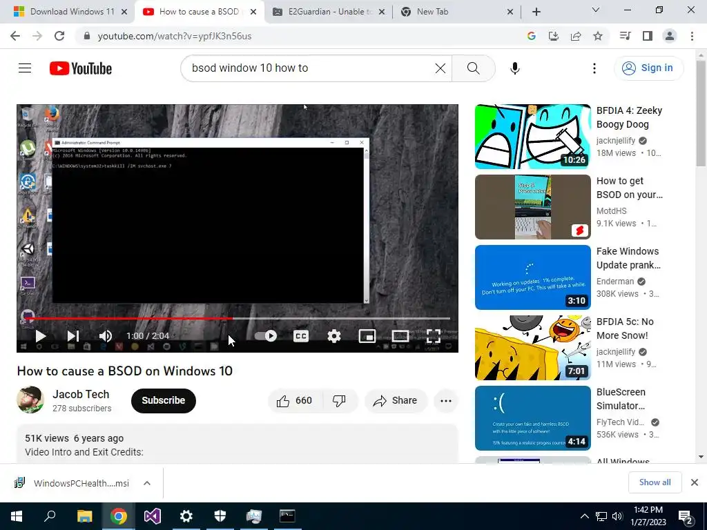Open more actions ellipsis under video
The width and height of the screenshot is (707, 530).
coord(445,400)
